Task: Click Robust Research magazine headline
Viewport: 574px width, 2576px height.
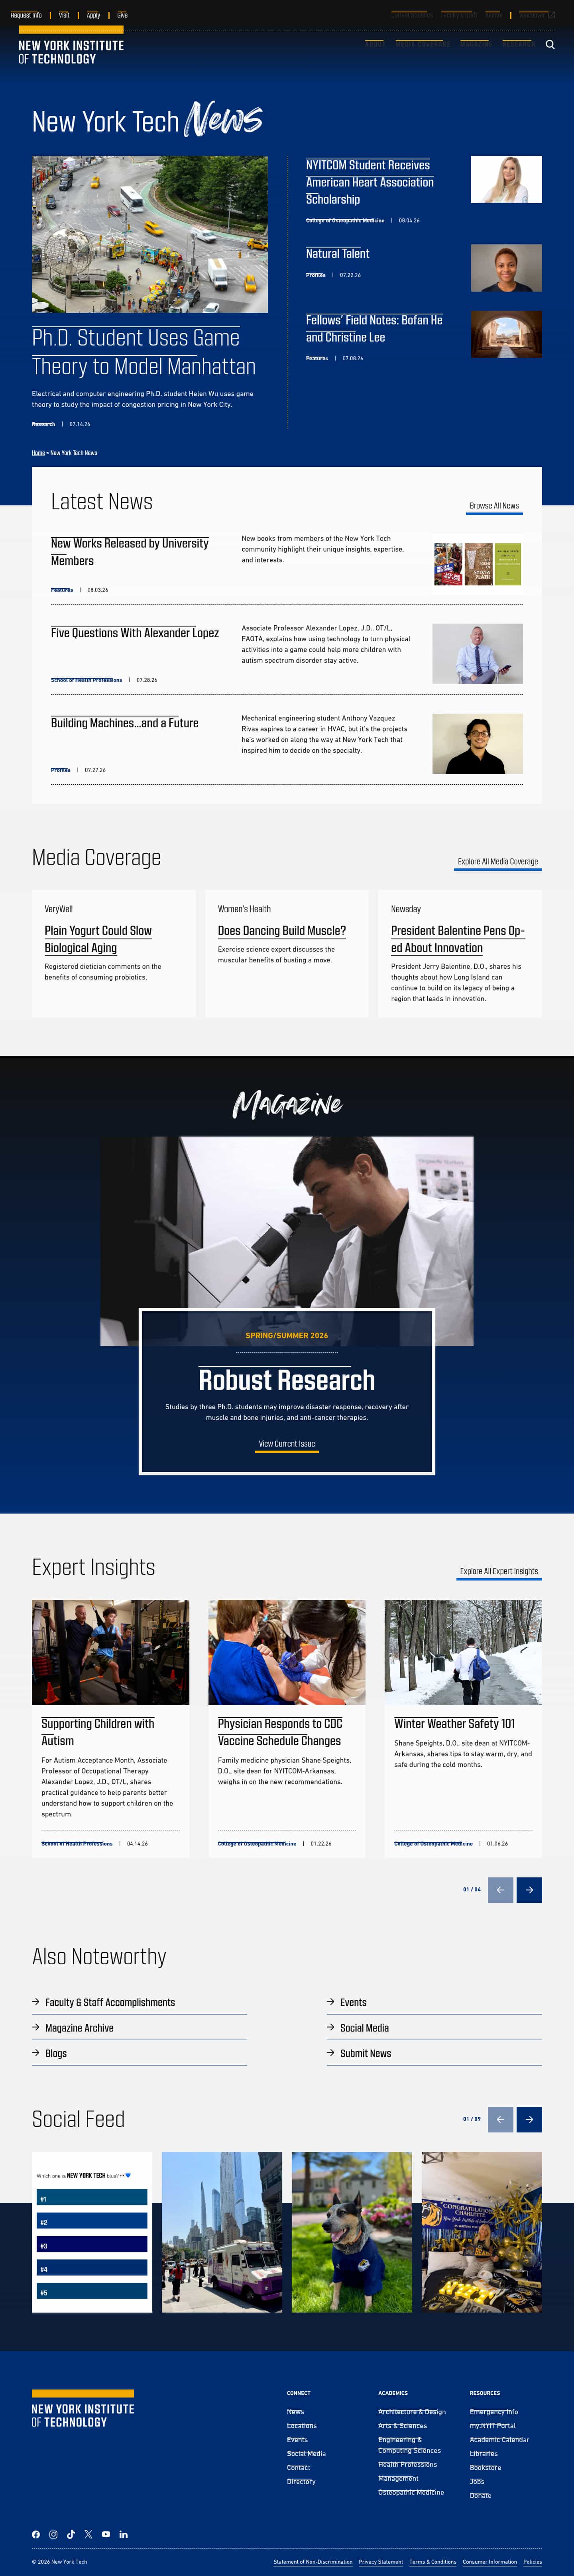Action: point(287,1380)
